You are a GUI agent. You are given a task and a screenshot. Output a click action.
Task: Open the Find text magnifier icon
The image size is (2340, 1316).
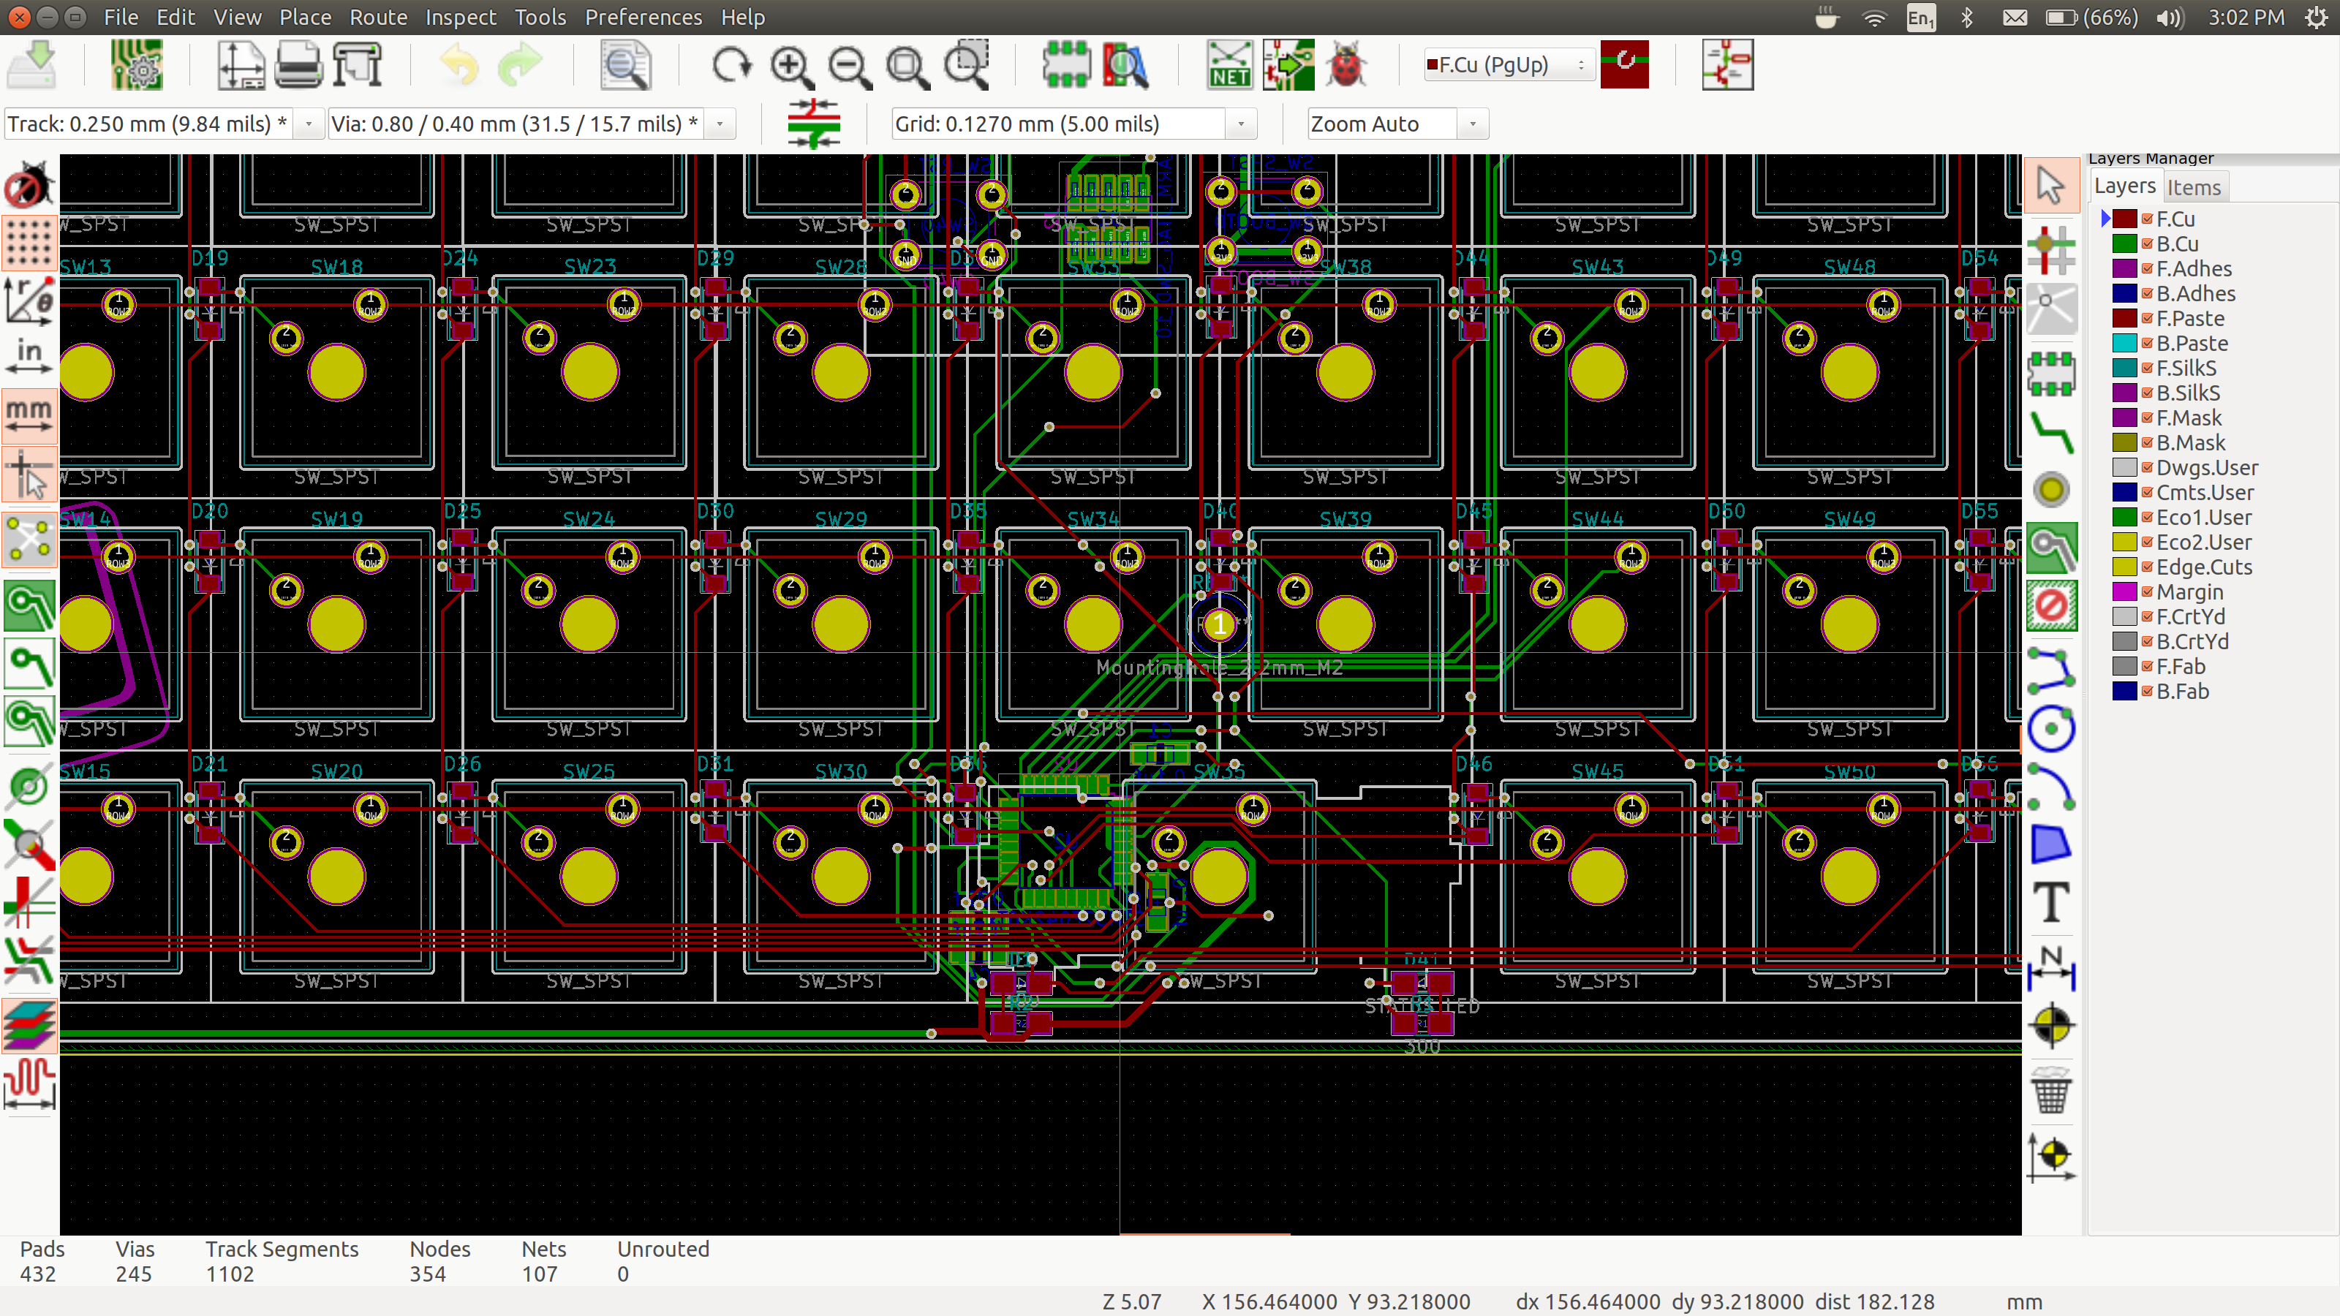(625, 64)
